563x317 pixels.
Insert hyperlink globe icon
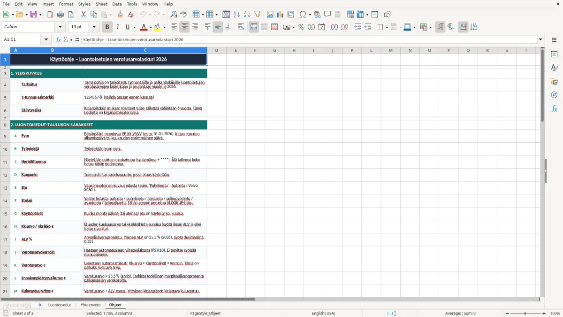coord(317,15)
